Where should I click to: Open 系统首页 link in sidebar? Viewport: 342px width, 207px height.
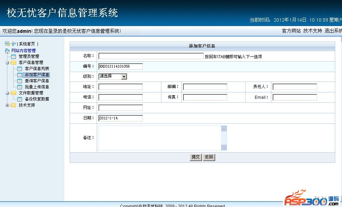pos(27,44)
